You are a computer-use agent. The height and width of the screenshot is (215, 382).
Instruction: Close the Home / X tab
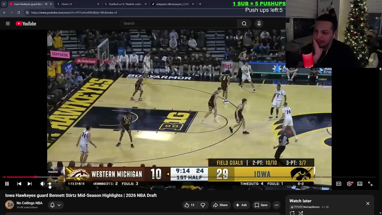(x=98, y=4)
